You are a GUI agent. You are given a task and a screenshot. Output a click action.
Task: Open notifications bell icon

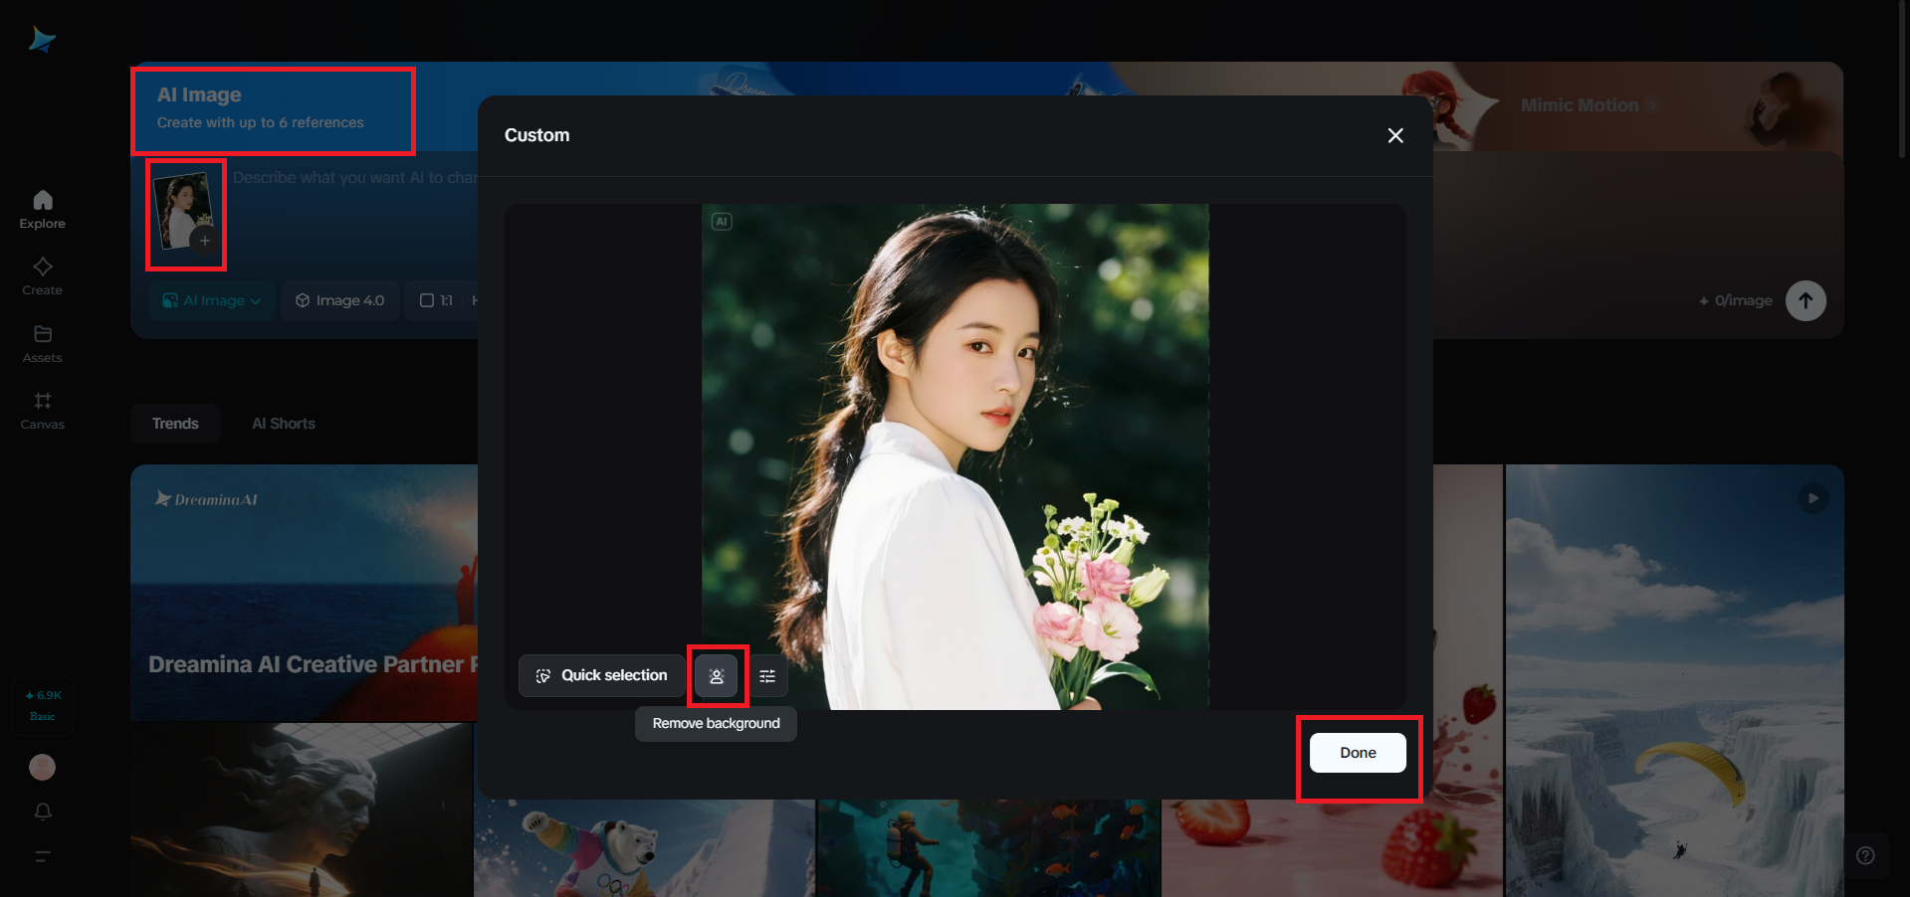pyautogui.click(x=42, y=811)
